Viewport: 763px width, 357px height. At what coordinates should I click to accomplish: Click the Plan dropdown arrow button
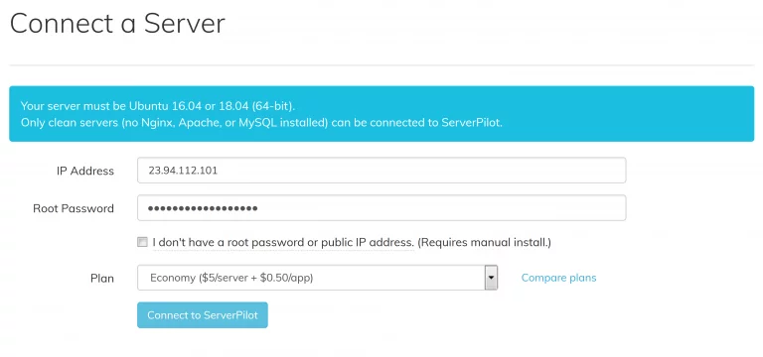(x=491, y=278)
